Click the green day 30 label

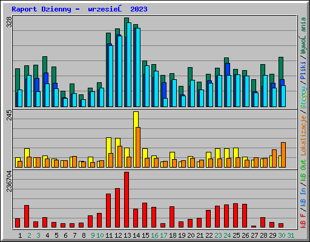(x=282, y=235)
